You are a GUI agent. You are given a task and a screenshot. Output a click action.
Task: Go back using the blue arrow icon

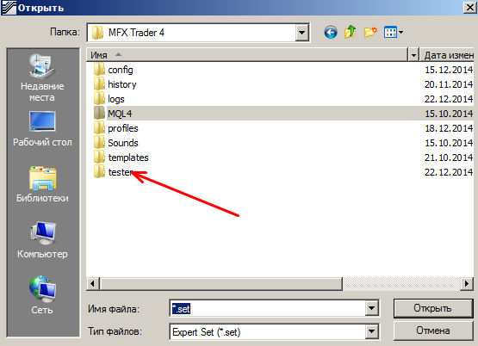tap(331, 33)
